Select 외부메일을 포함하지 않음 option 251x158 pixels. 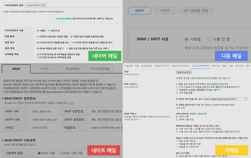click(x=38, y=54)
